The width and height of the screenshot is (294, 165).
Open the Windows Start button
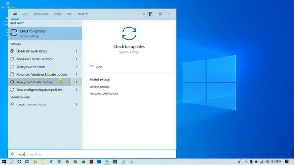[4, 161]
